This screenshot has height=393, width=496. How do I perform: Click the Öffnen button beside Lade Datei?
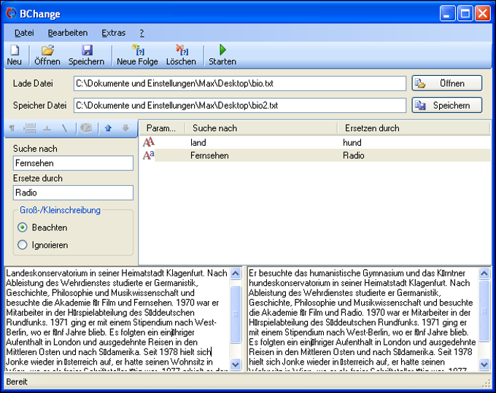click(447, 83)
